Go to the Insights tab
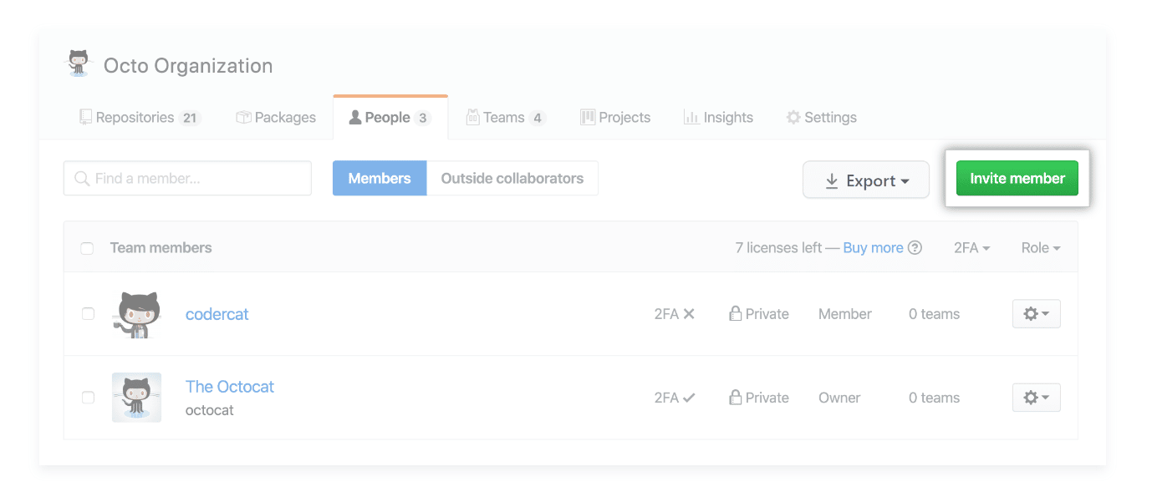 718,118
